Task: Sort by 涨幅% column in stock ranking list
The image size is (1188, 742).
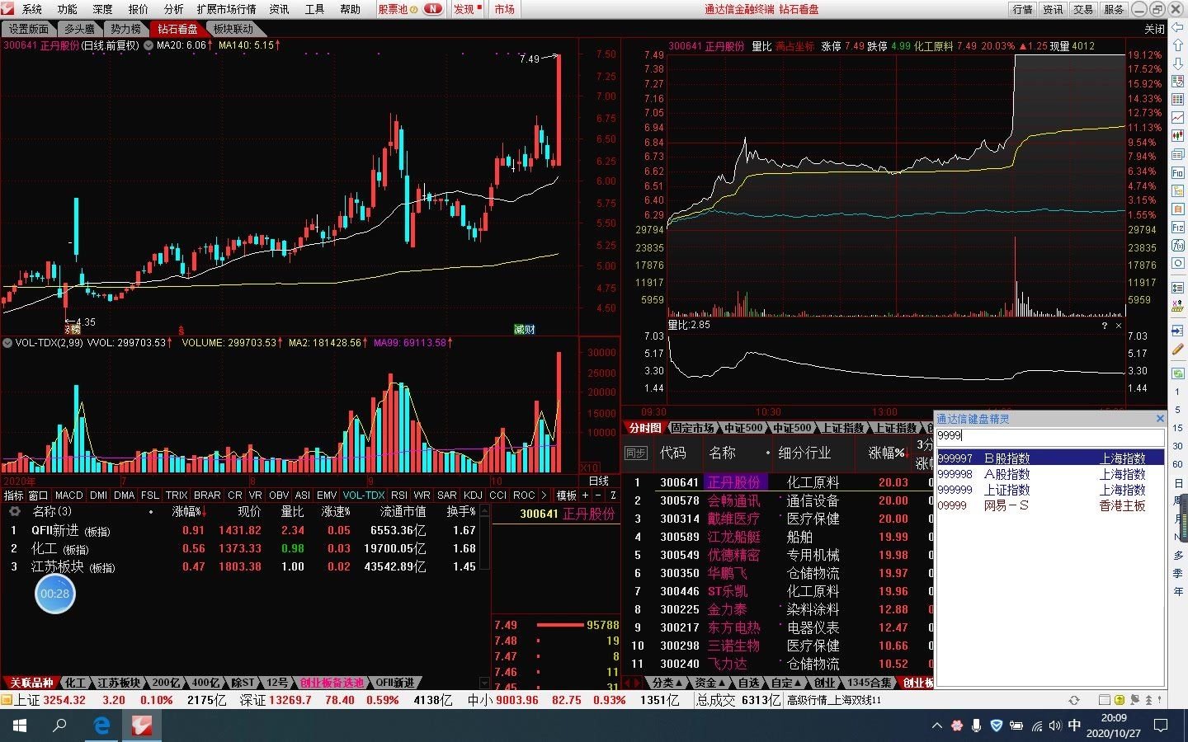Action: [x=887, y=453]
